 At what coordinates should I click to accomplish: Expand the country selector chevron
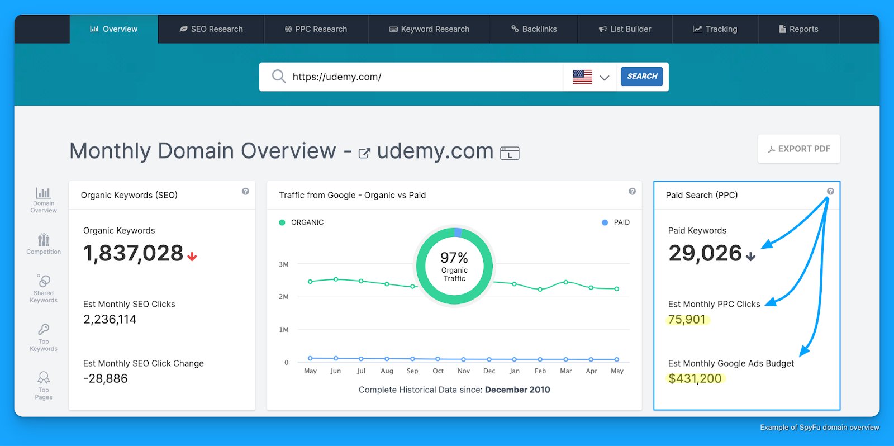[x=605, y=78]
